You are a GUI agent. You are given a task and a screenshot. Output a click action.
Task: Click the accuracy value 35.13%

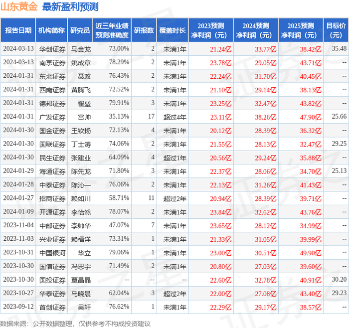point(119,116)
